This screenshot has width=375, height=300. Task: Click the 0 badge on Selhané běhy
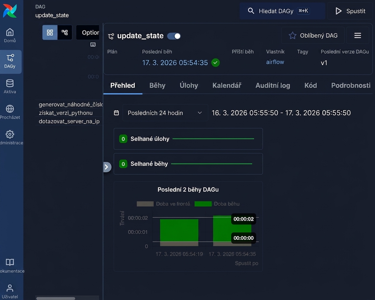click(x=123, y=164)
